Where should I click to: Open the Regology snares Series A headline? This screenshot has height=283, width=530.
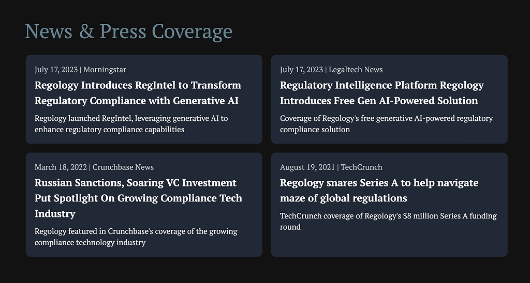click(379, 190)
